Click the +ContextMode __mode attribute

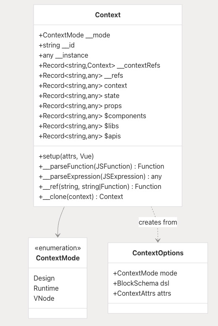pyautogui.click(x=74, y=35)
